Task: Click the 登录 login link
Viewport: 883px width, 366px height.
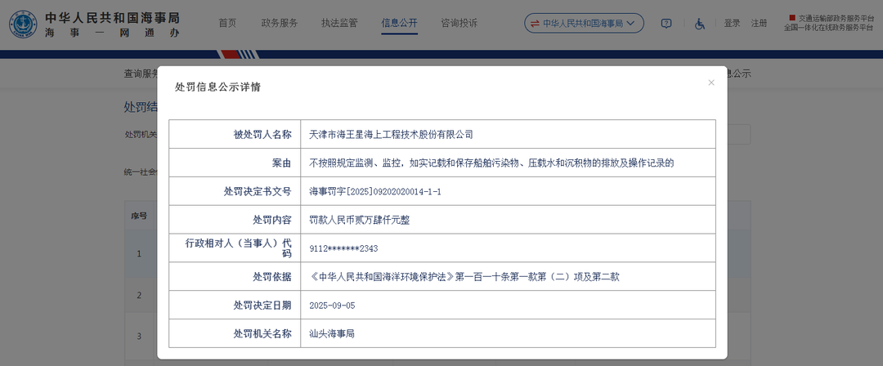Action: click(732, 24)
